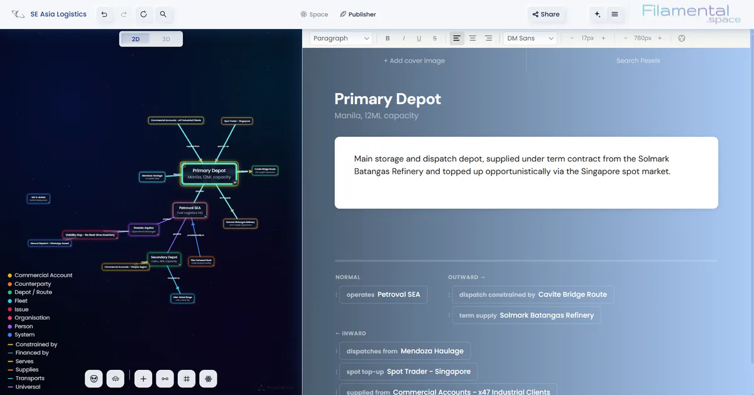The height and width of the screenshot is (395, 754).
Task: Align text center
Action: [473, 38]
